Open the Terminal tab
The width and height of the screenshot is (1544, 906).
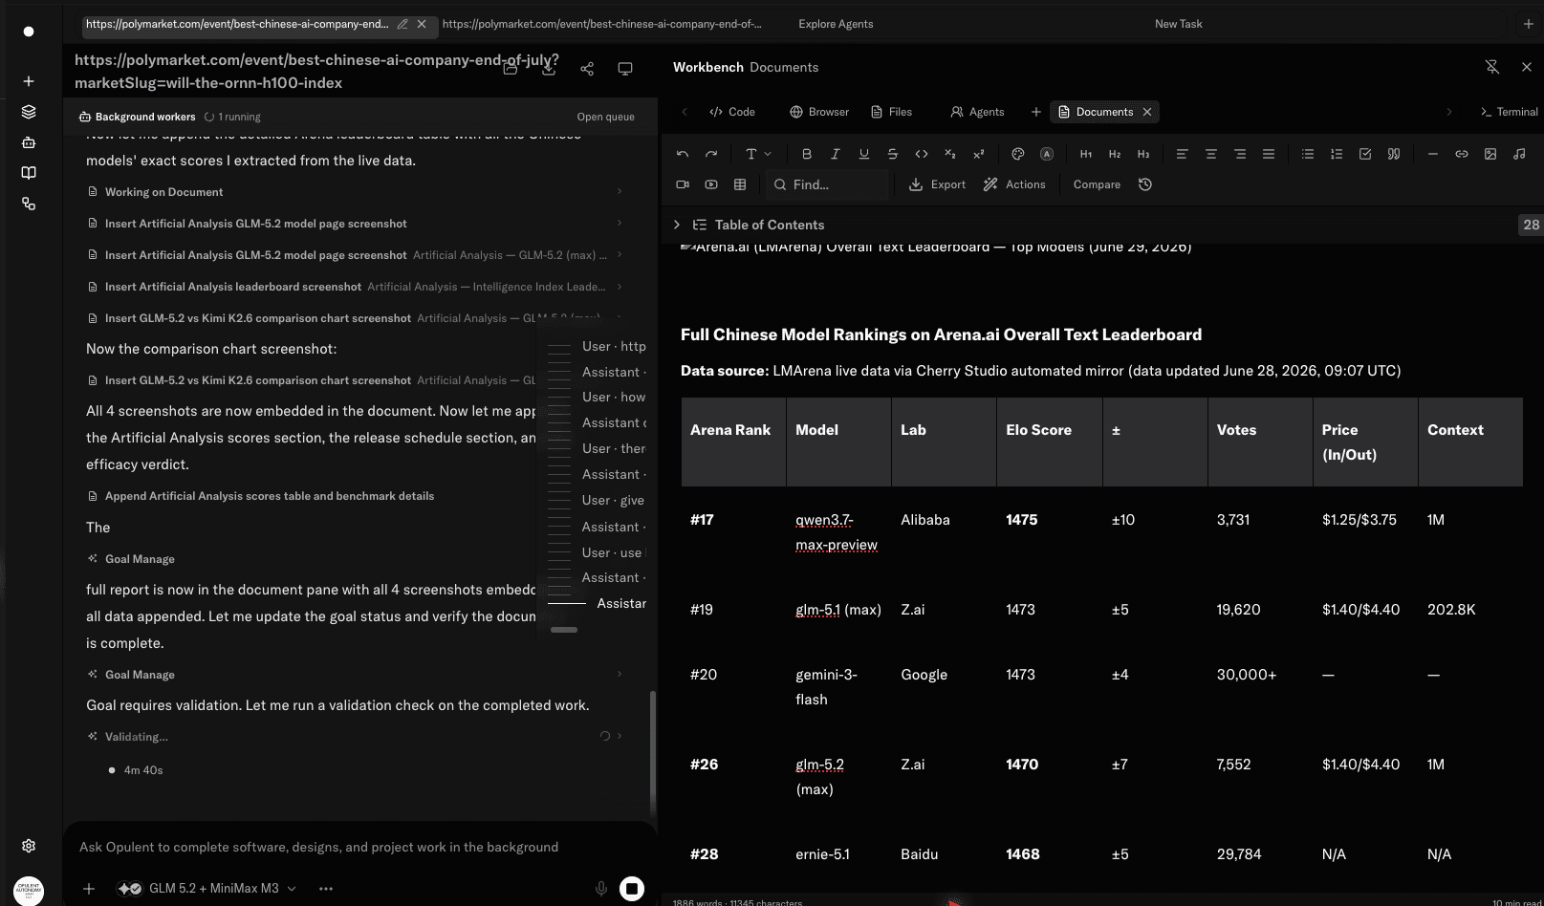tap(1509, 112)
